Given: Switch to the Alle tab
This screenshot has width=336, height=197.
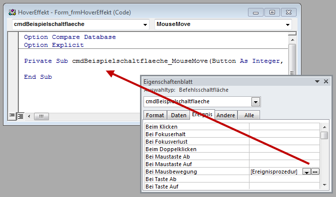Looking at the screenshot, I should (249, 115).
